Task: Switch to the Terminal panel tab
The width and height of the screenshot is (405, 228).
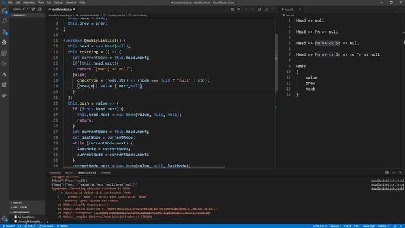Action: (x=105, y=172)
